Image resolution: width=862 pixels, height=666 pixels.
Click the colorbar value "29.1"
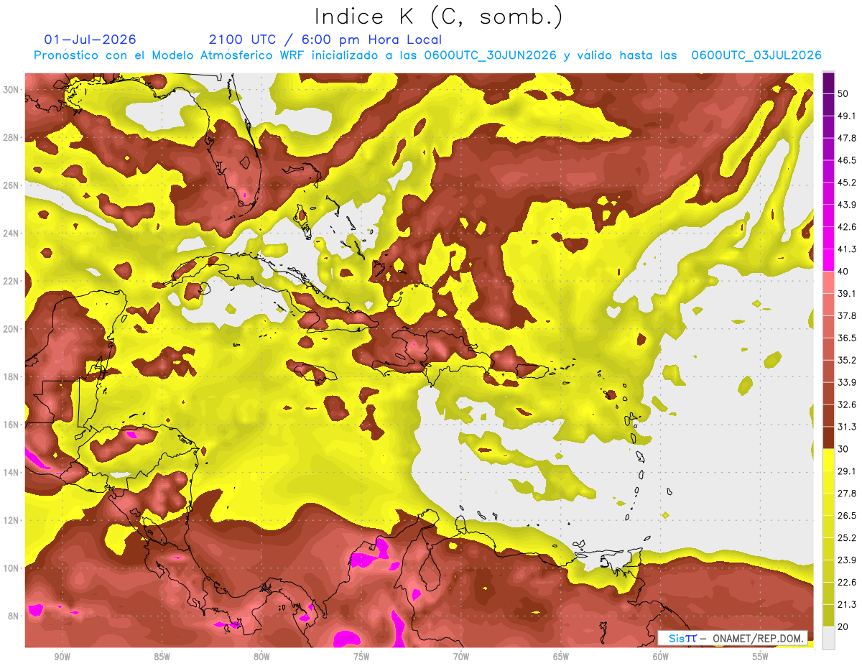pos(846,471)
